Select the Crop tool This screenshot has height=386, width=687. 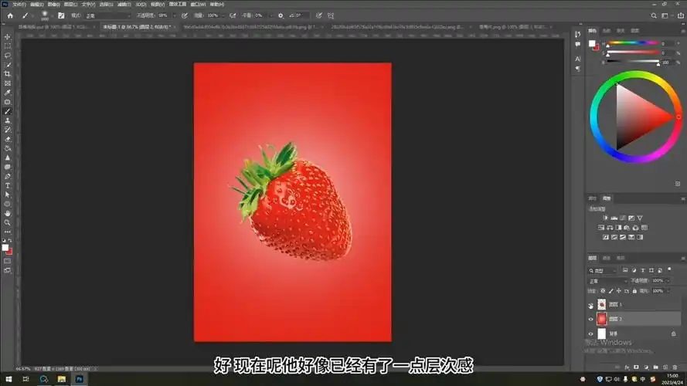(8, 74)
